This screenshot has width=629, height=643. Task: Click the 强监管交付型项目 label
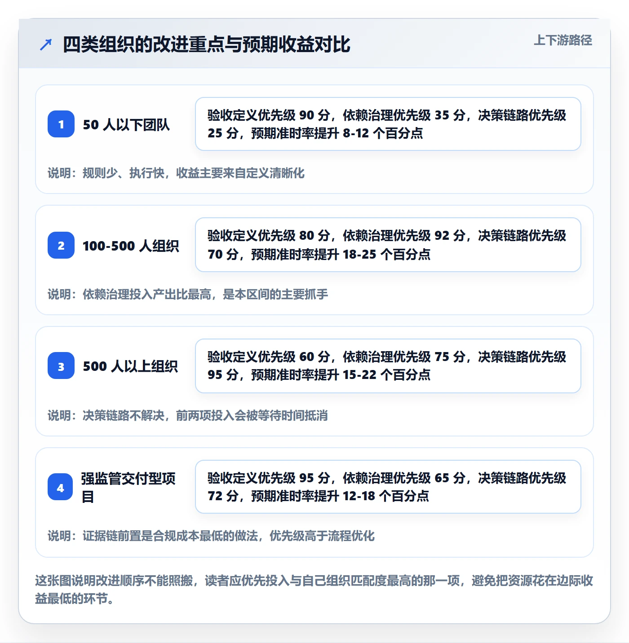coord(128,487)
